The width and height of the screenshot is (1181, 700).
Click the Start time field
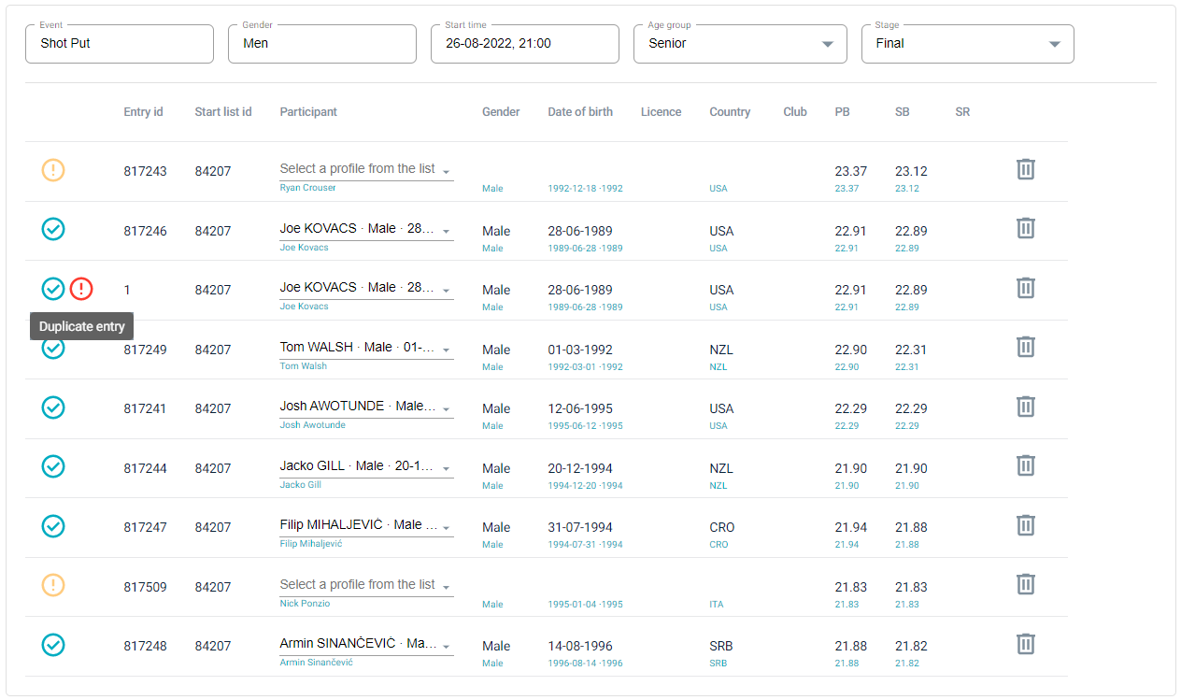coord(524,43)
